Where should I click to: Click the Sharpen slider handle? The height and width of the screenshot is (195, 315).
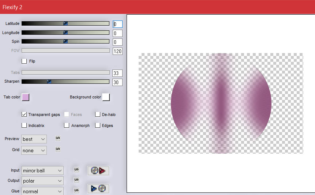49,81
